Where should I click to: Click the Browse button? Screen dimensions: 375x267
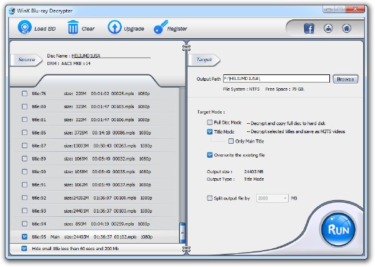346,79
